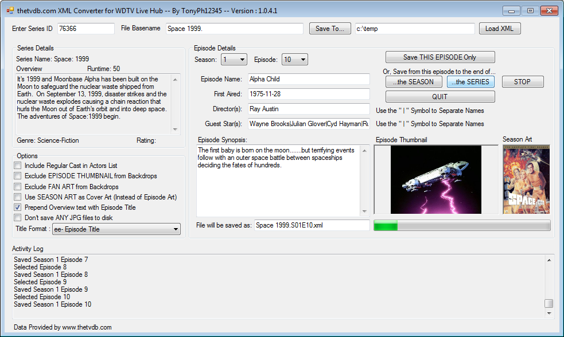Maximize the XML Converter window

pyautogui.click(x=530, y=11)
